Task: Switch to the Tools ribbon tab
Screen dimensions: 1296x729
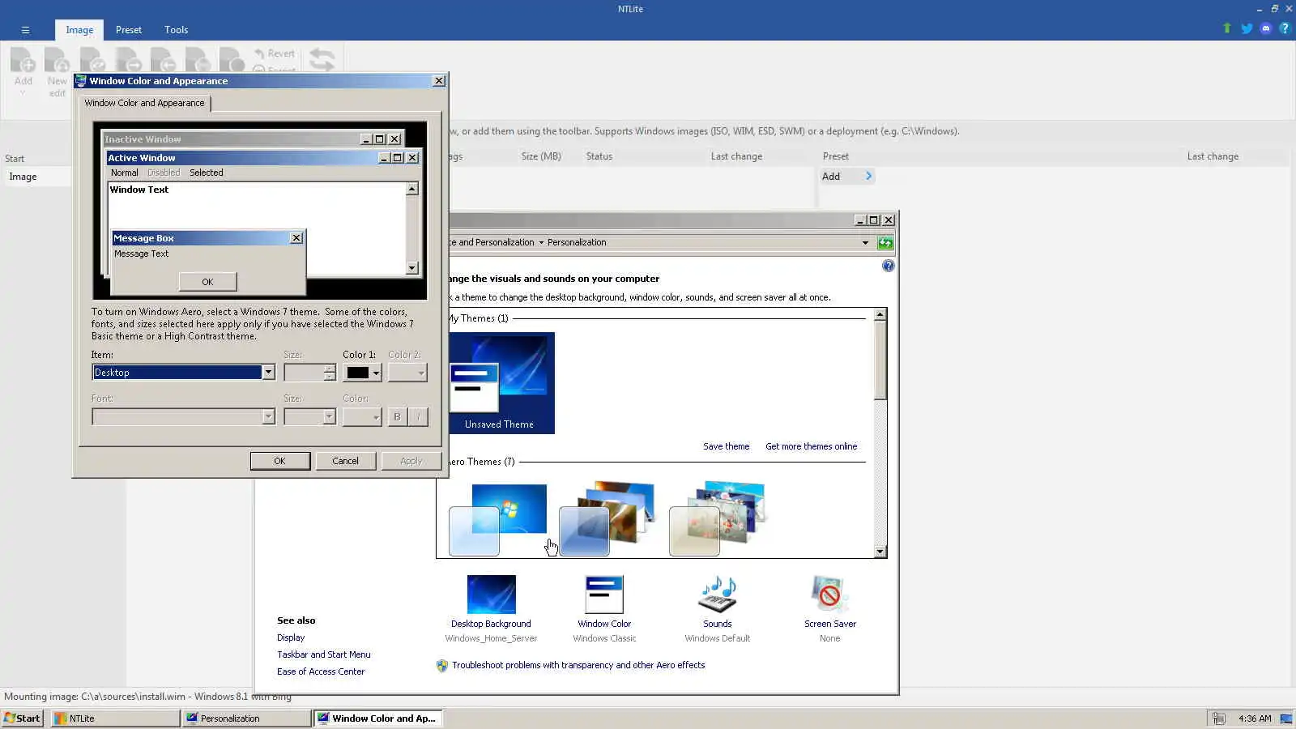Action: (x=176, y=30)
